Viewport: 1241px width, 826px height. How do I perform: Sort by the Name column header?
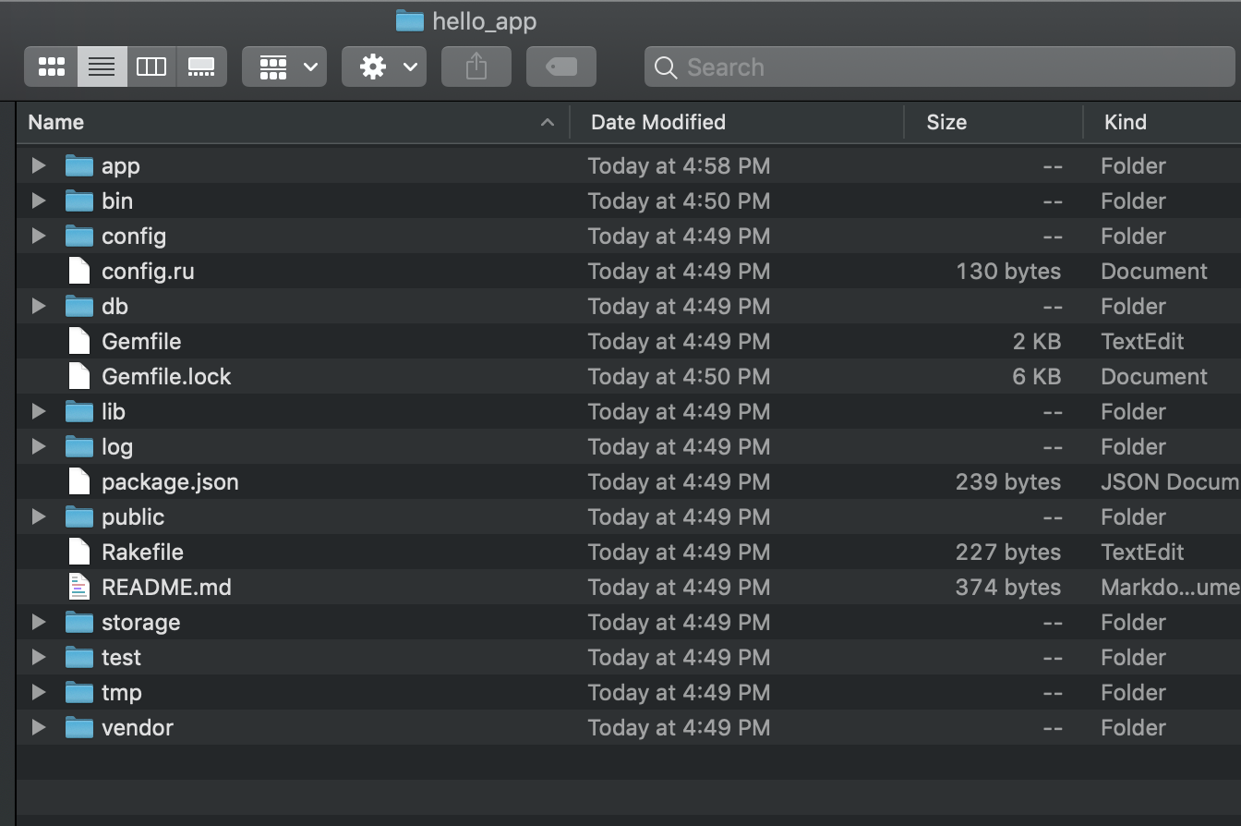pyautogui.click(x=293, y=122)
